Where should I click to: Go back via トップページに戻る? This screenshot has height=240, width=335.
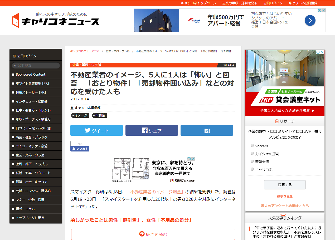point(36,218)
